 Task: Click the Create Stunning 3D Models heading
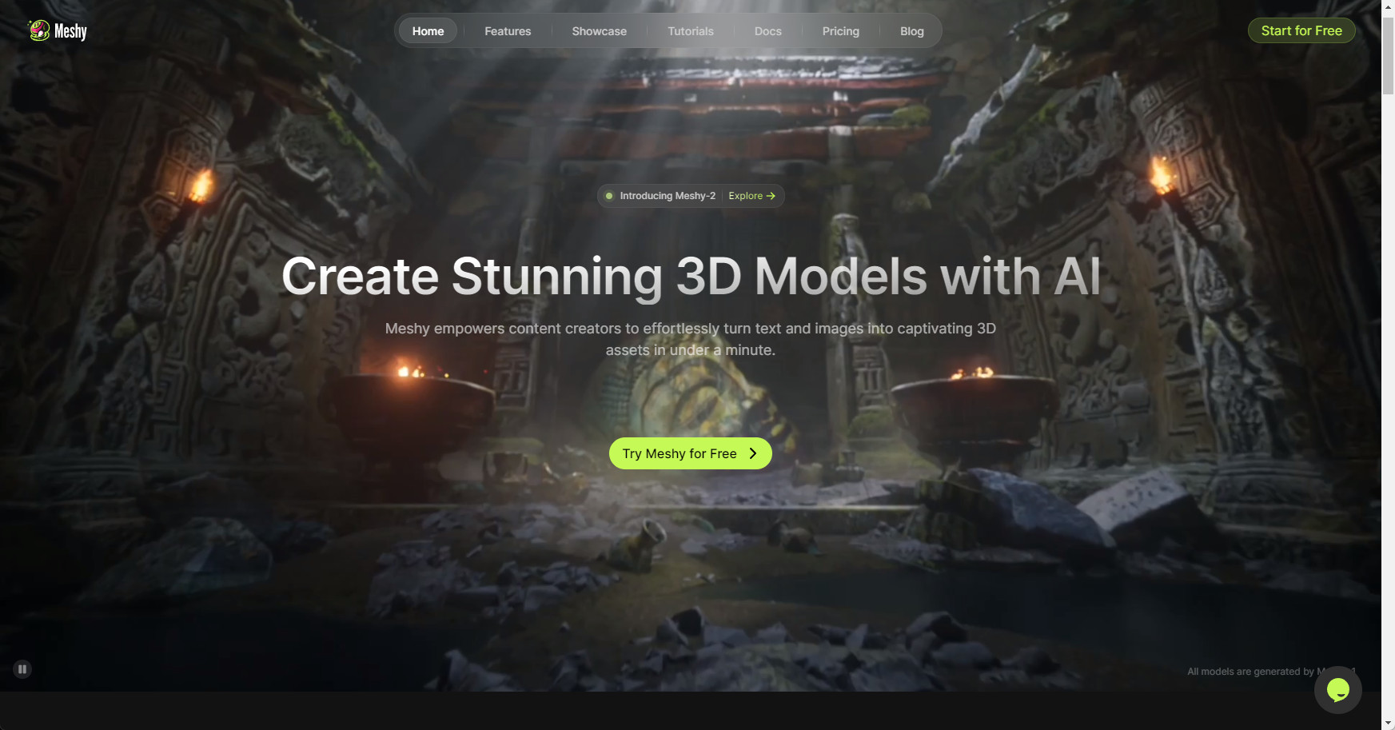(691, 277)
